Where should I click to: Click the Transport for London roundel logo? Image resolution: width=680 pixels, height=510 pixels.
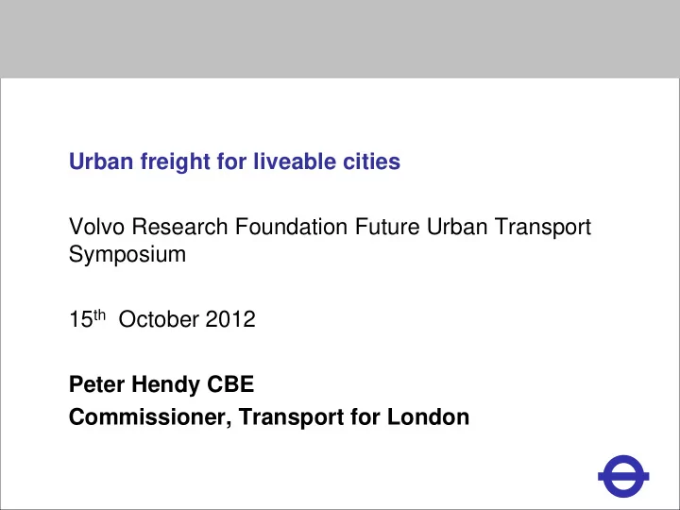(x=623, y=476)
